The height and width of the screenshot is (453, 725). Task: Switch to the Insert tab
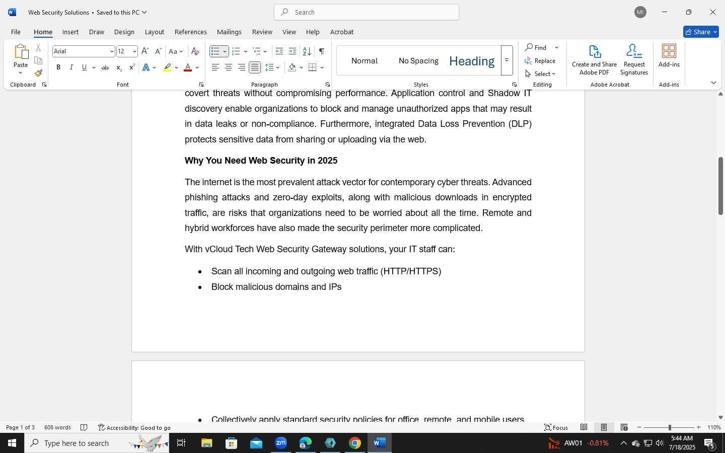70,32
